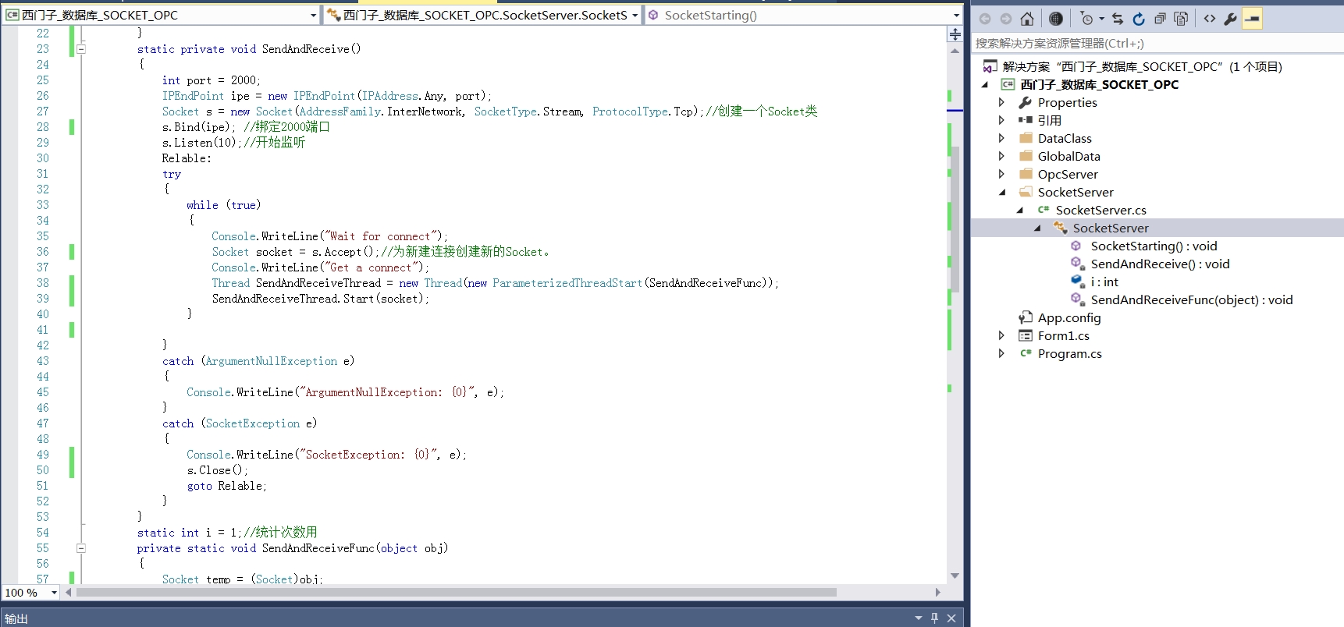Select the i : int field
This screenshot has height=627, width=1344.
point(1104,282)
